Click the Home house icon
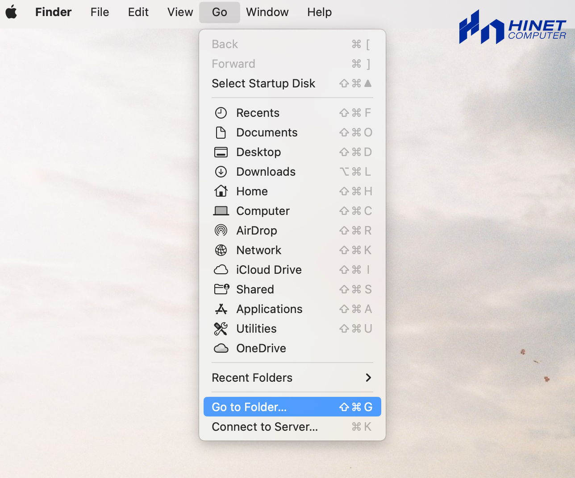 [221, 191]
